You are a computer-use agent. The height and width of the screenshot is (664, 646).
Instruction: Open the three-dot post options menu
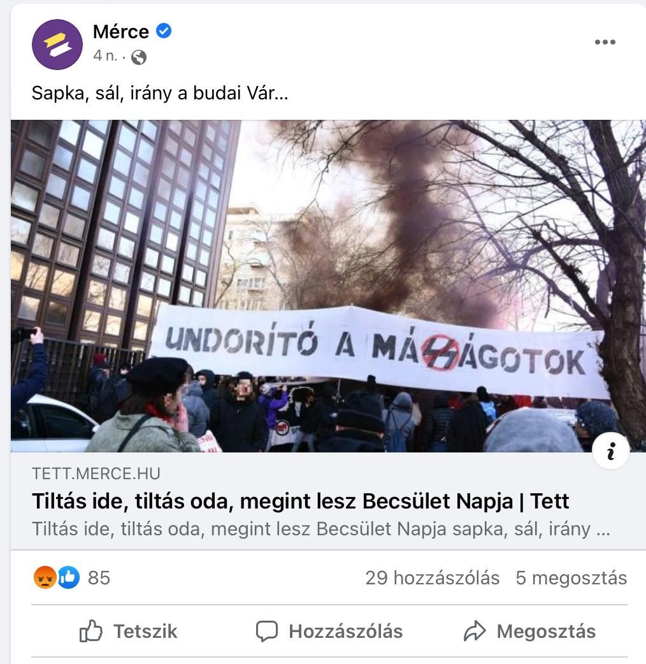(605, 42)
